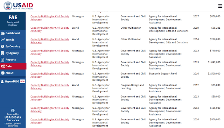Open the hamburger menu icon
Viewport: 224px width, 128px height.
pyautogui.click(x=220, y=6)
